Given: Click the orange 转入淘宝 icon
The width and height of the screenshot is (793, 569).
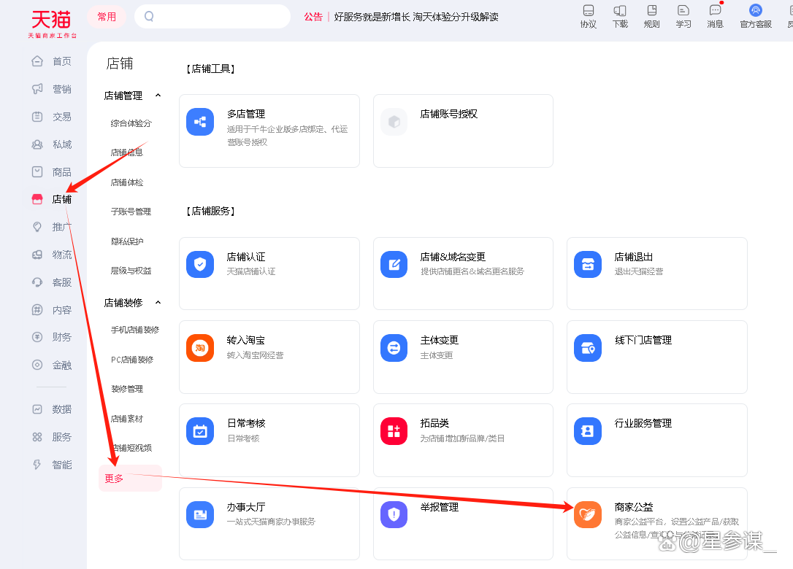Looking at the screenshot, I should click(200, 348).
